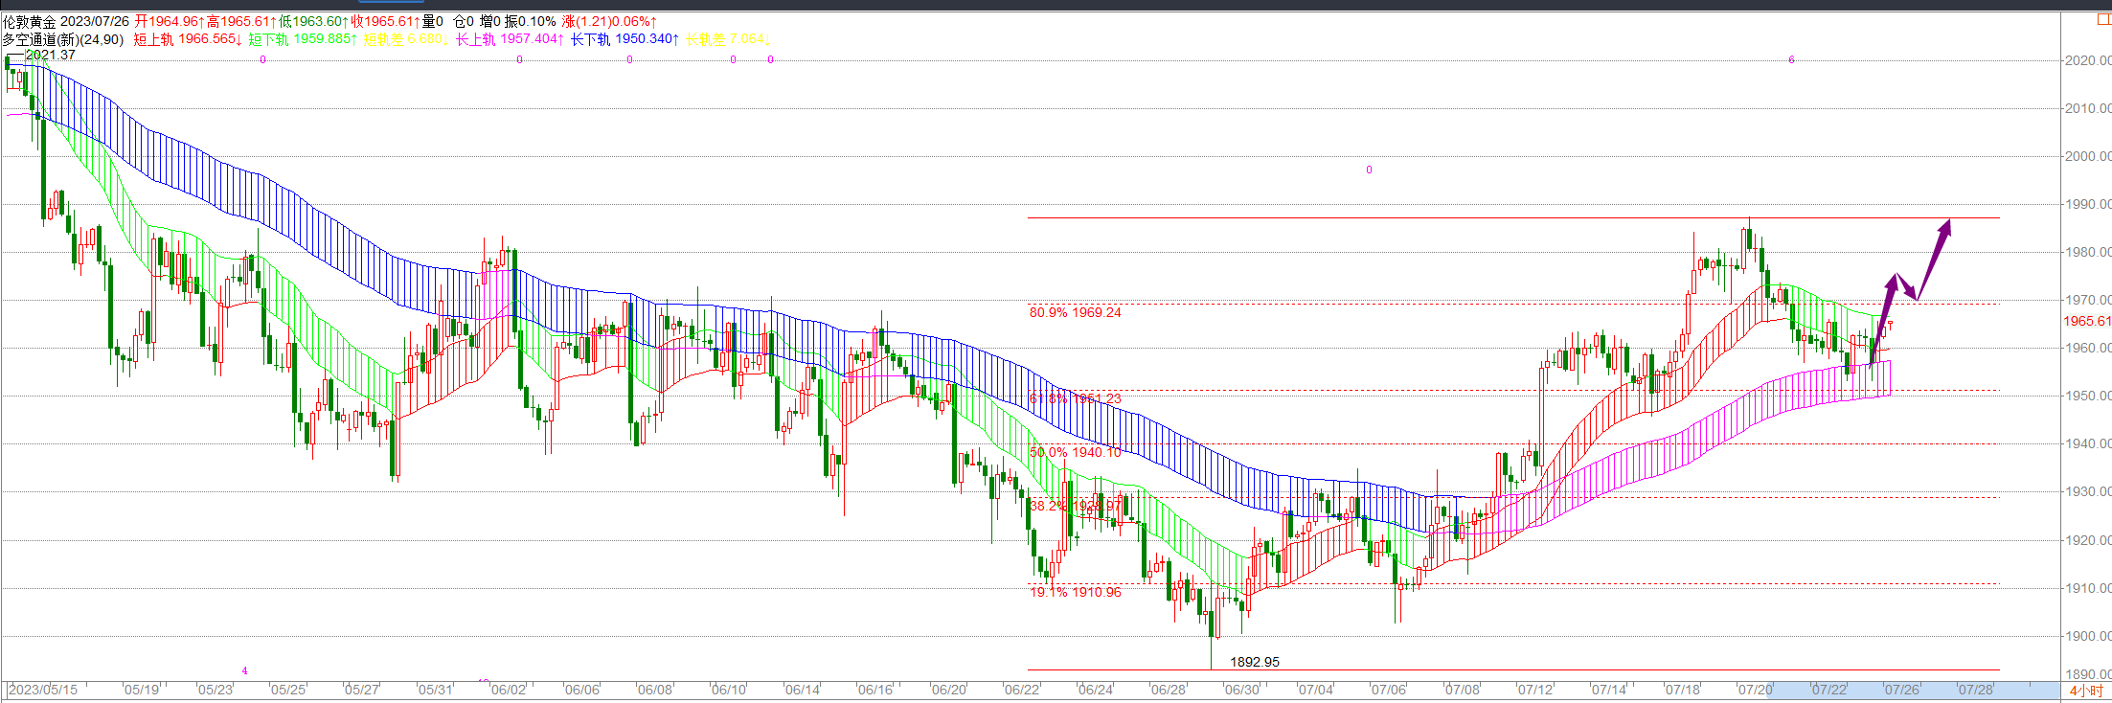
Task: Click the 1892.95 low price label
Action: 1254,662
